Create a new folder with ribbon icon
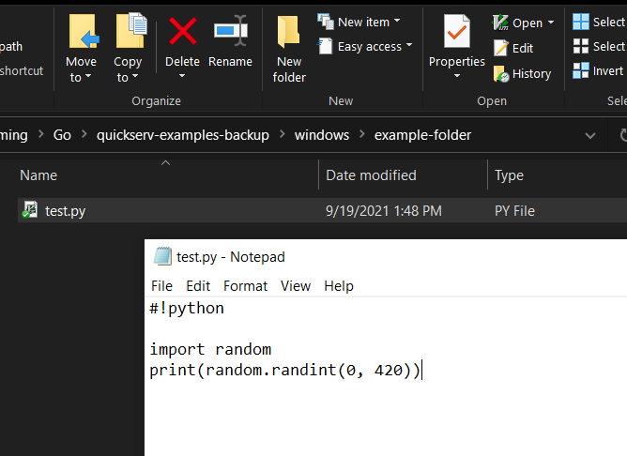Image resolution: width=627 pixels, height=456 pixels. coord(289,34)
